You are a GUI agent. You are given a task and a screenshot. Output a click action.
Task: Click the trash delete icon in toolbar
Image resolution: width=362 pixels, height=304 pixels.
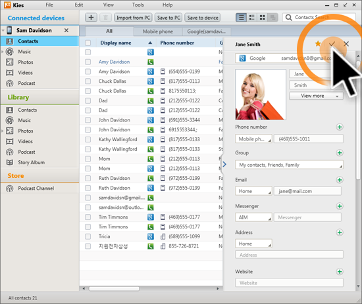point(105,18)
